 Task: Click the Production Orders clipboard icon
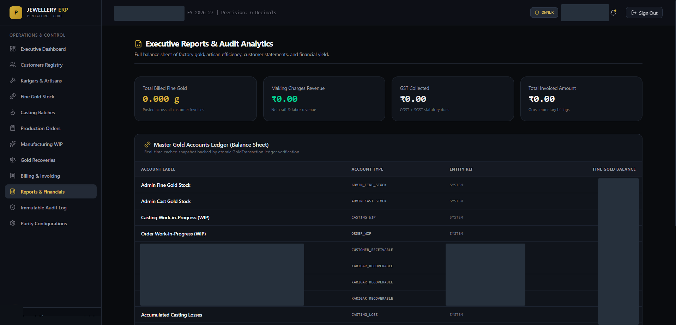click(x=13, y=128)
